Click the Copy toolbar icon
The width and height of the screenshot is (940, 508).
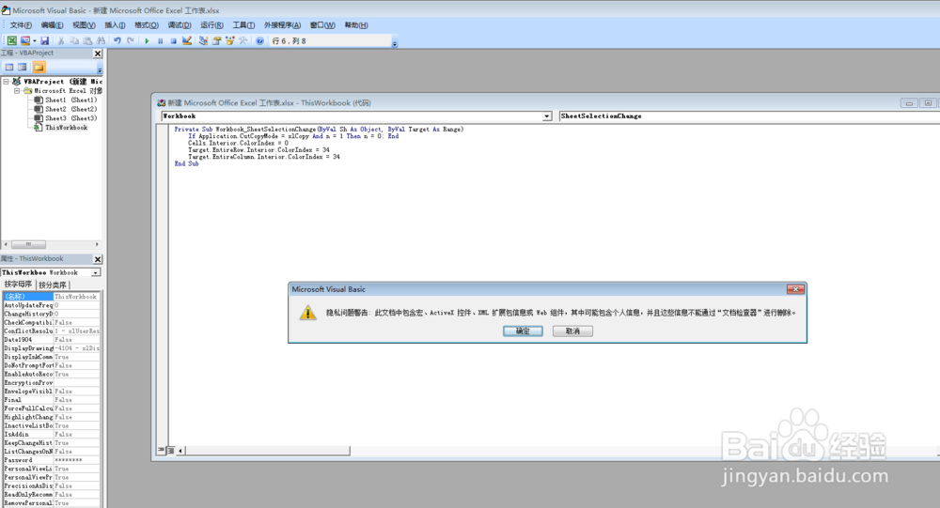[73, 40]
